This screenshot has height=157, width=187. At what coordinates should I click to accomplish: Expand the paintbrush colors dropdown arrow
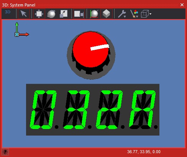(x=137, y=16)
